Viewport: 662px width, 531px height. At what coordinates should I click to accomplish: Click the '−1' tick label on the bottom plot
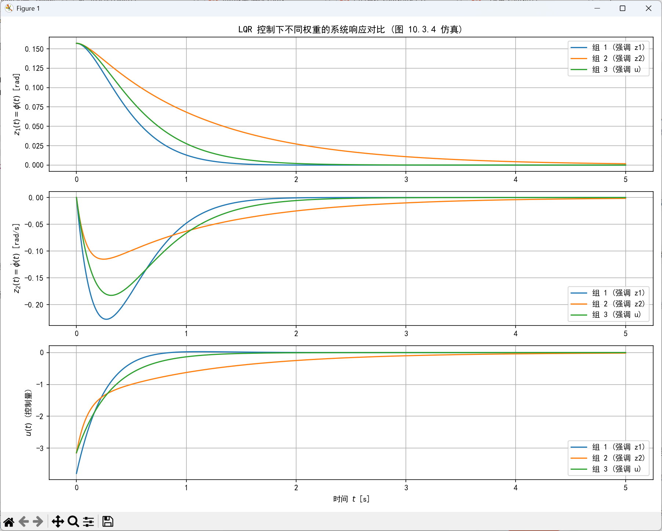pyautogui.click(x=40, y=385)
